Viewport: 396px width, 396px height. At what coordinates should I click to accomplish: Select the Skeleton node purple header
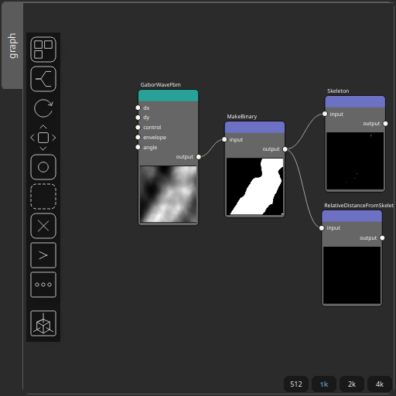(x=355, y=102)
